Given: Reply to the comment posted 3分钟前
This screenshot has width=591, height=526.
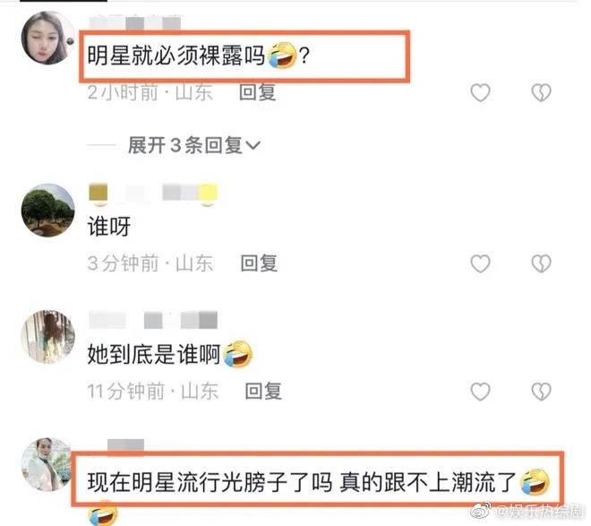Looking at the screenshot, I should (259, 263).
